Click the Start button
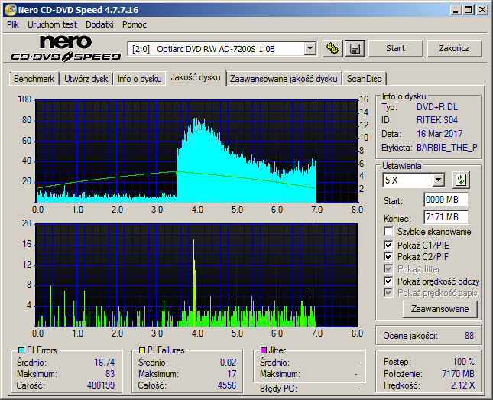This screenshot has height=400, width=493. 395,48
